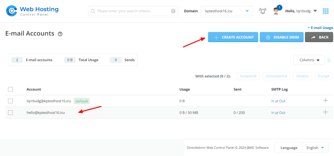Click the 0 B / 50 MB usage cell
This screenshot has height=156, width=334.
(189, 113)
